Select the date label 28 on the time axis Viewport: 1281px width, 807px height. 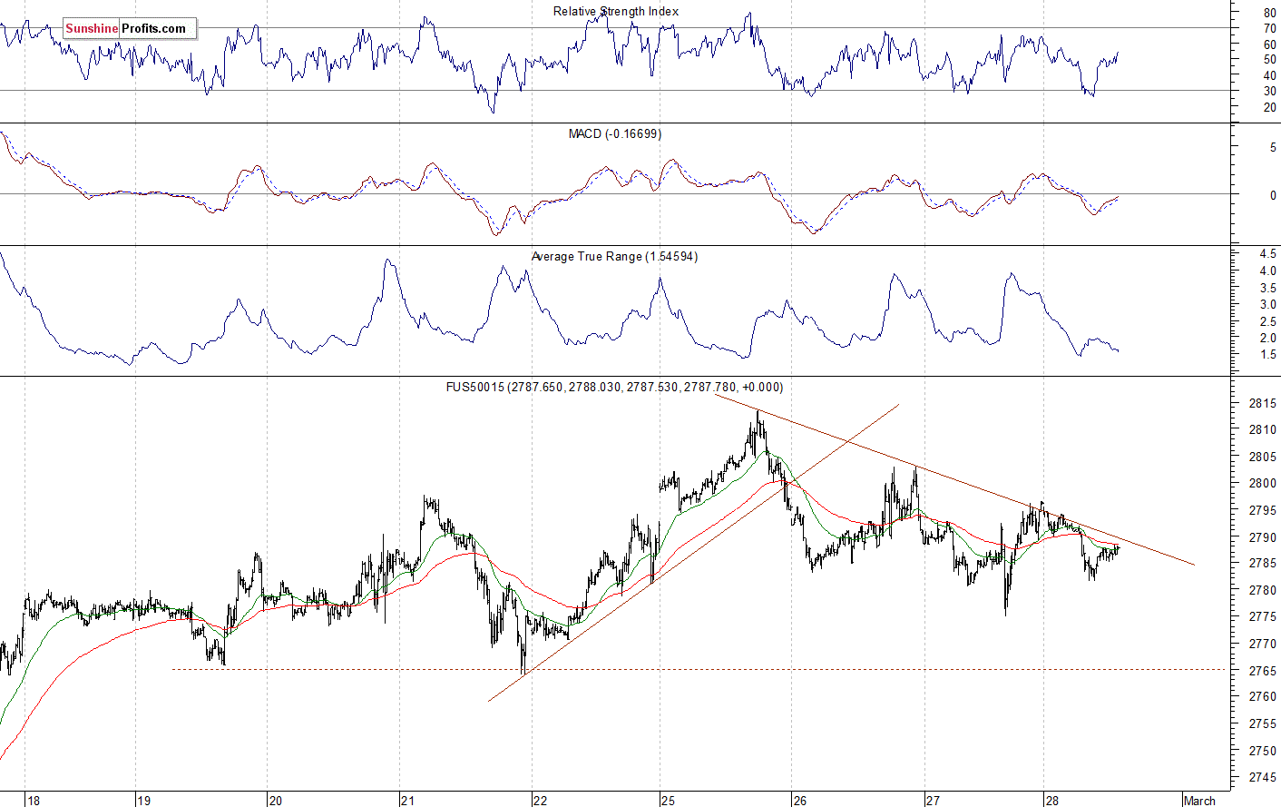[1051, 801]
